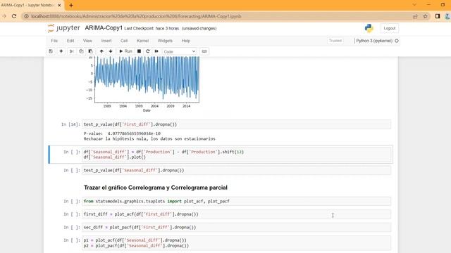Open the View menu

click(87, 41)
